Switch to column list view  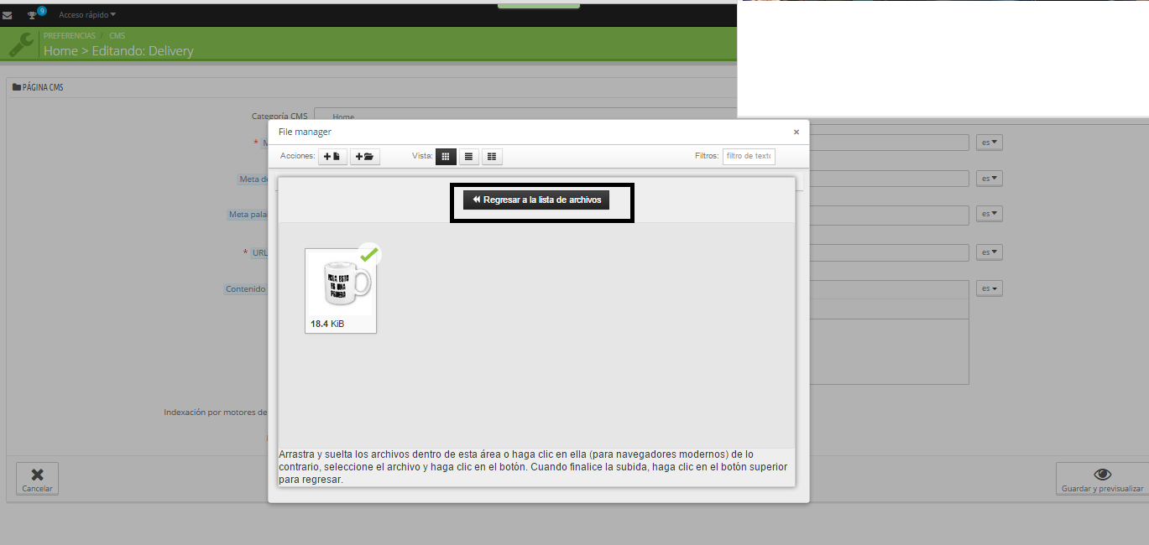click(x=492, y=157)
